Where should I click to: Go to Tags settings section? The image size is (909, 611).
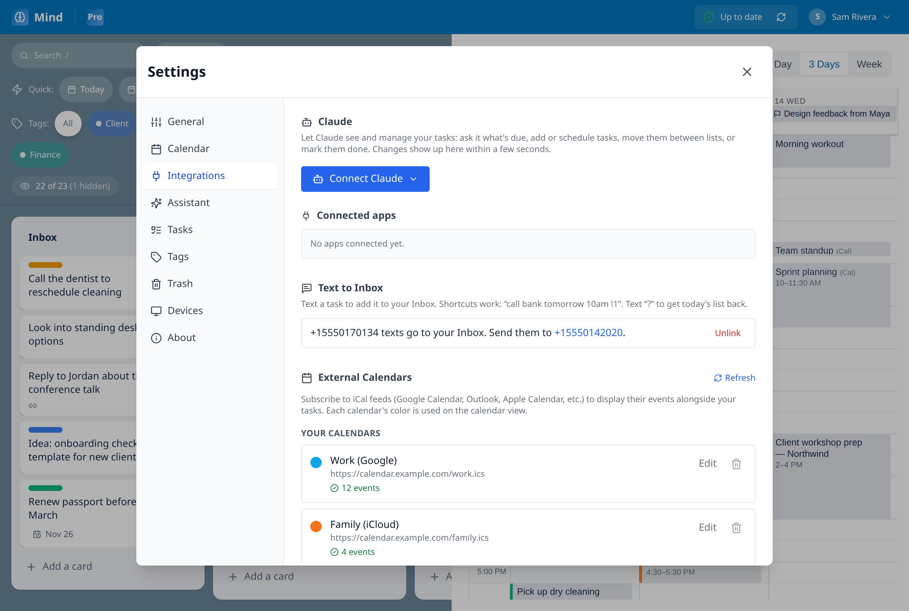[210, 257]
